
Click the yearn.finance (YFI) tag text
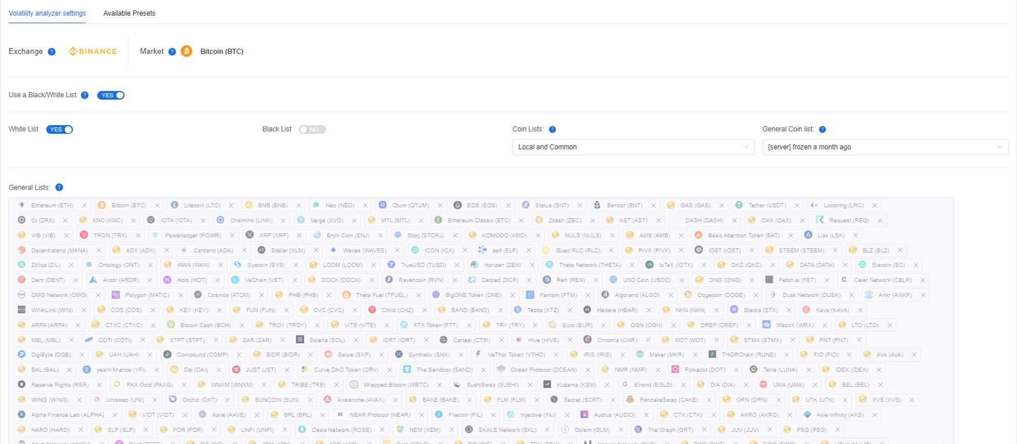point(121,370)
